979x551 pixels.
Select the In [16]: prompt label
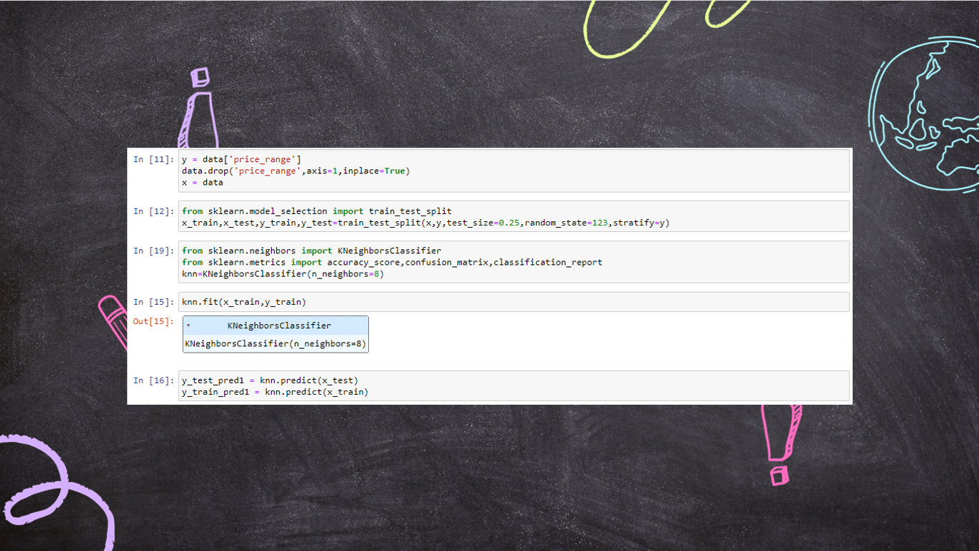153,380
